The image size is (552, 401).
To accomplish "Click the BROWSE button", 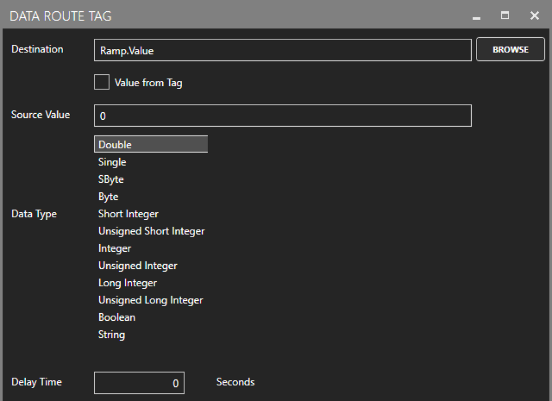I will point(510,50).
